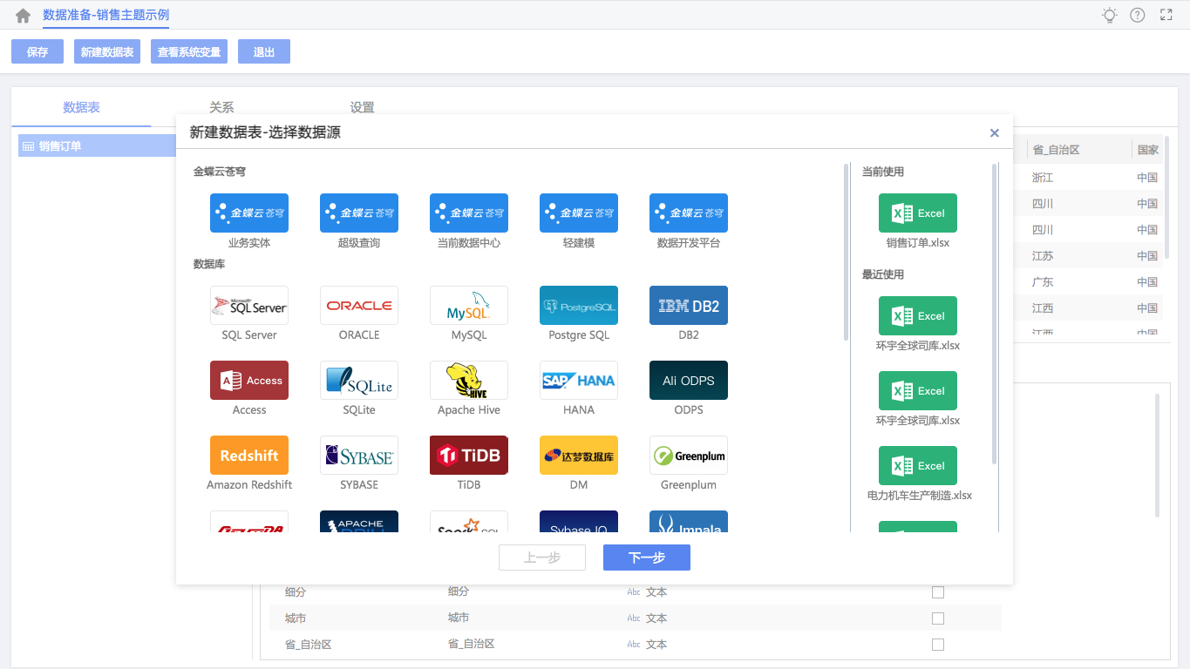
Task: Click the 国家 column header
Action: [1147, 150]
